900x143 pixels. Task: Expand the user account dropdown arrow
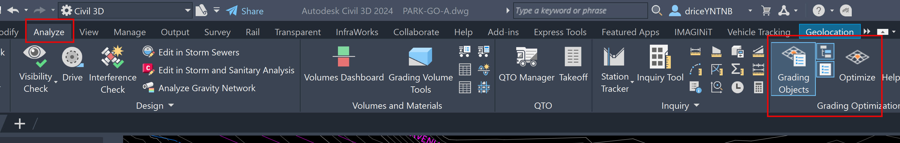[750, 11]
